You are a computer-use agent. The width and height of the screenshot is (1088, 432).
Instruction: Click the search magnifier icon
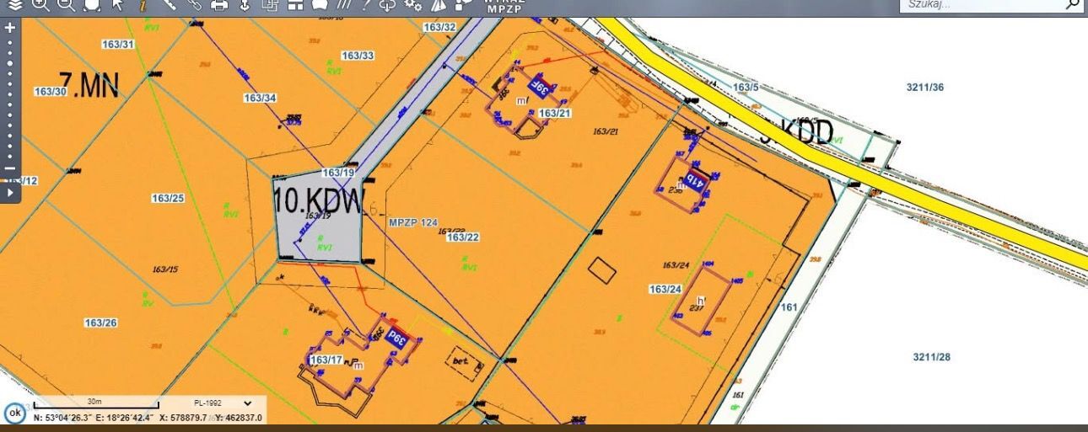(x=1073, y=5)
